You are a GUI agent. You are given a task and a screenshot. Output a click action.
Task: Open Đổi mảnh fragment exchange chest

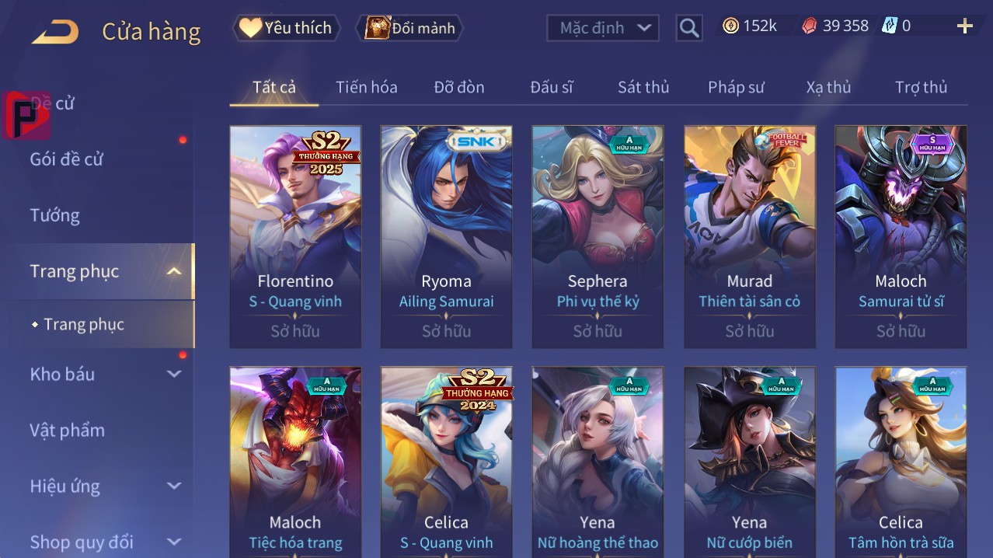(409, 28)
